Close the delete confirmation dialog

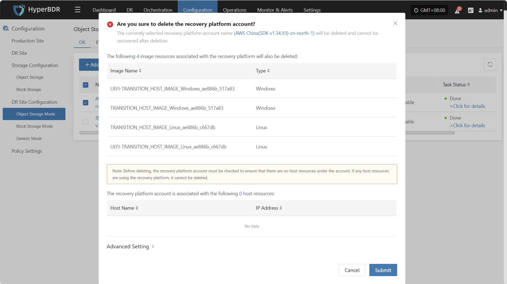pyautogui.click(x=395, y=23)
